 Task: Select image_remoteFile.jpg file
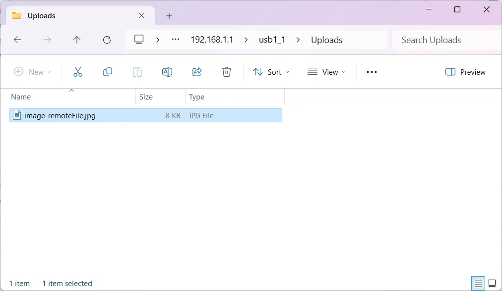coord(146,115)
